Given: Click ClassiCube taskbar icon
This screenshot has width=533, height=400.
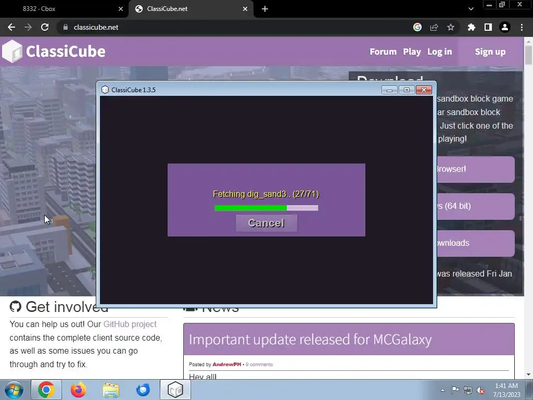Looking at the screenshot, I should [175, 390].
